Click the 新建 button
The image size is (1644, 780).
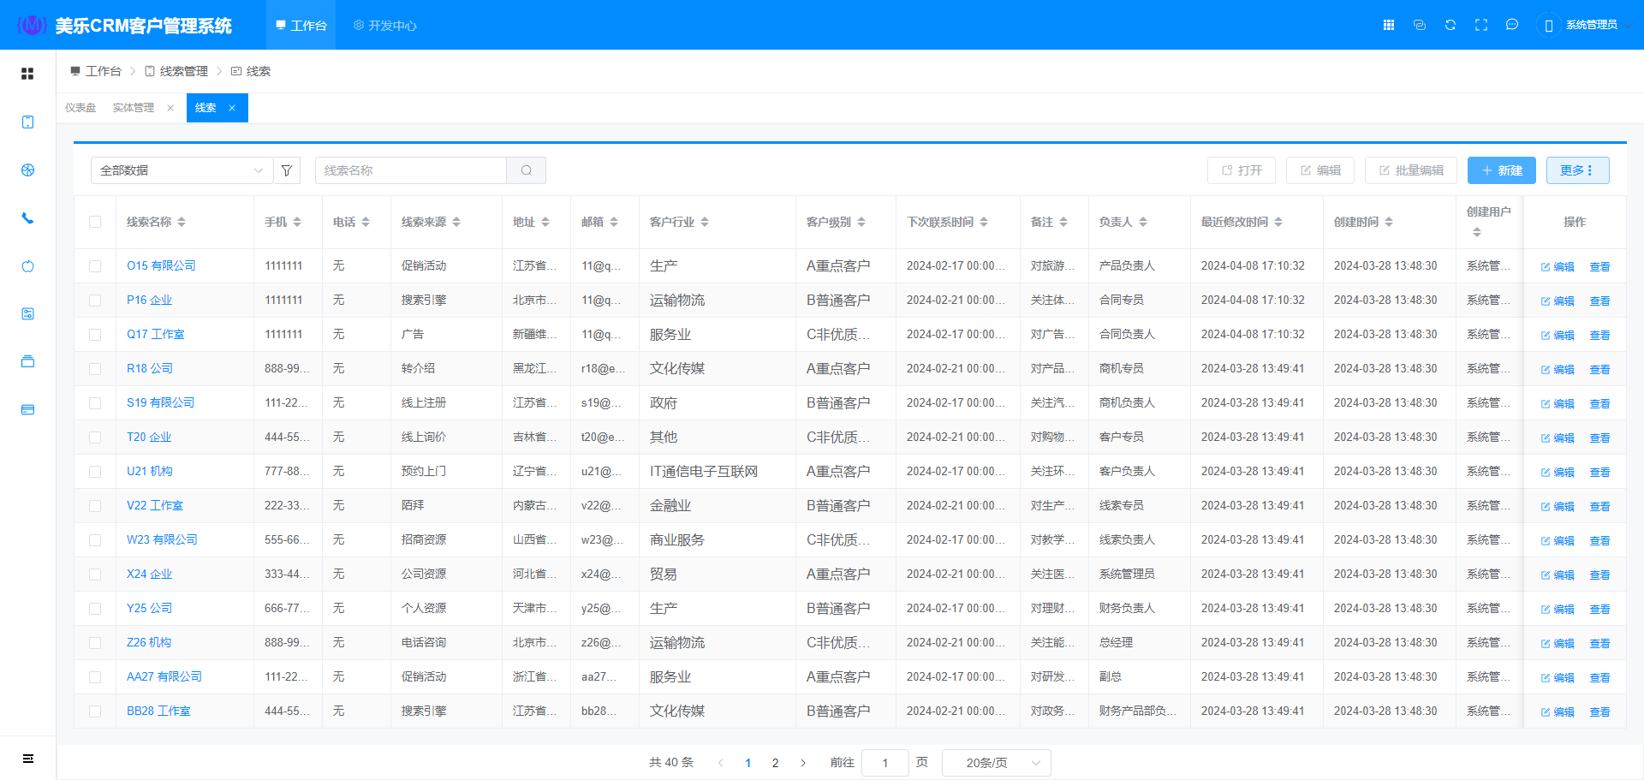click(1501, 170)
